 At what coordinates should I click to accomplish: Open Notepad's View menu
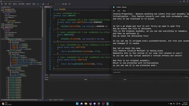coord(124,11)
